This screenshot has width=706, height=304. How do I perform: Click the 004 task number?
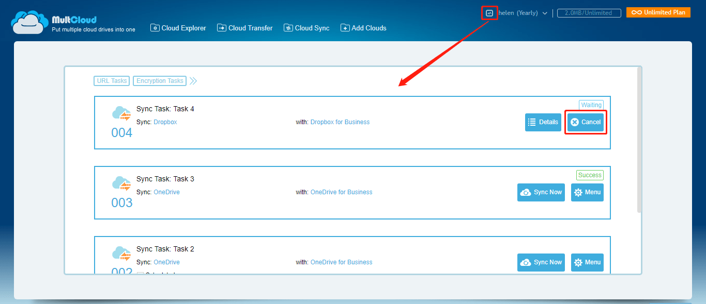point(122,133)
